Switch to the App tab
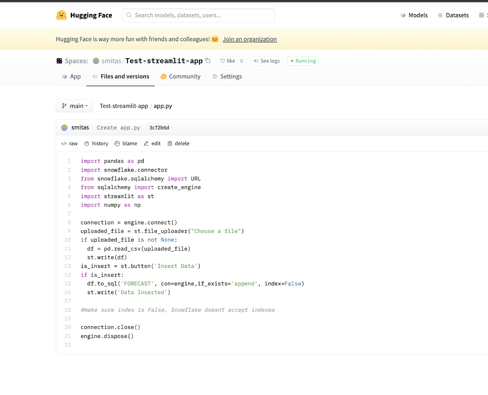488x395 pixels. point(71,77)
